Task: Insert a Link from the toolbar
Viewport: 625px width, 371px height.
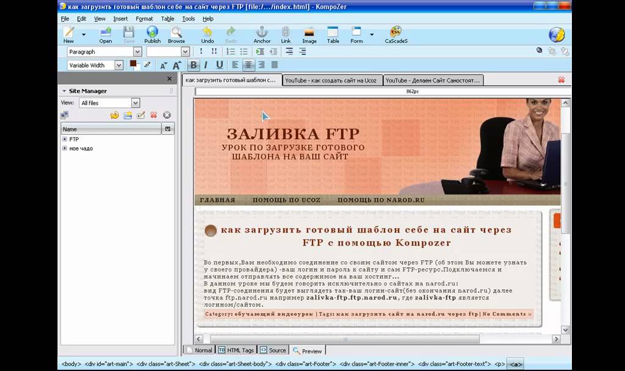Action: pyautogui.click(x=286, y=34)
